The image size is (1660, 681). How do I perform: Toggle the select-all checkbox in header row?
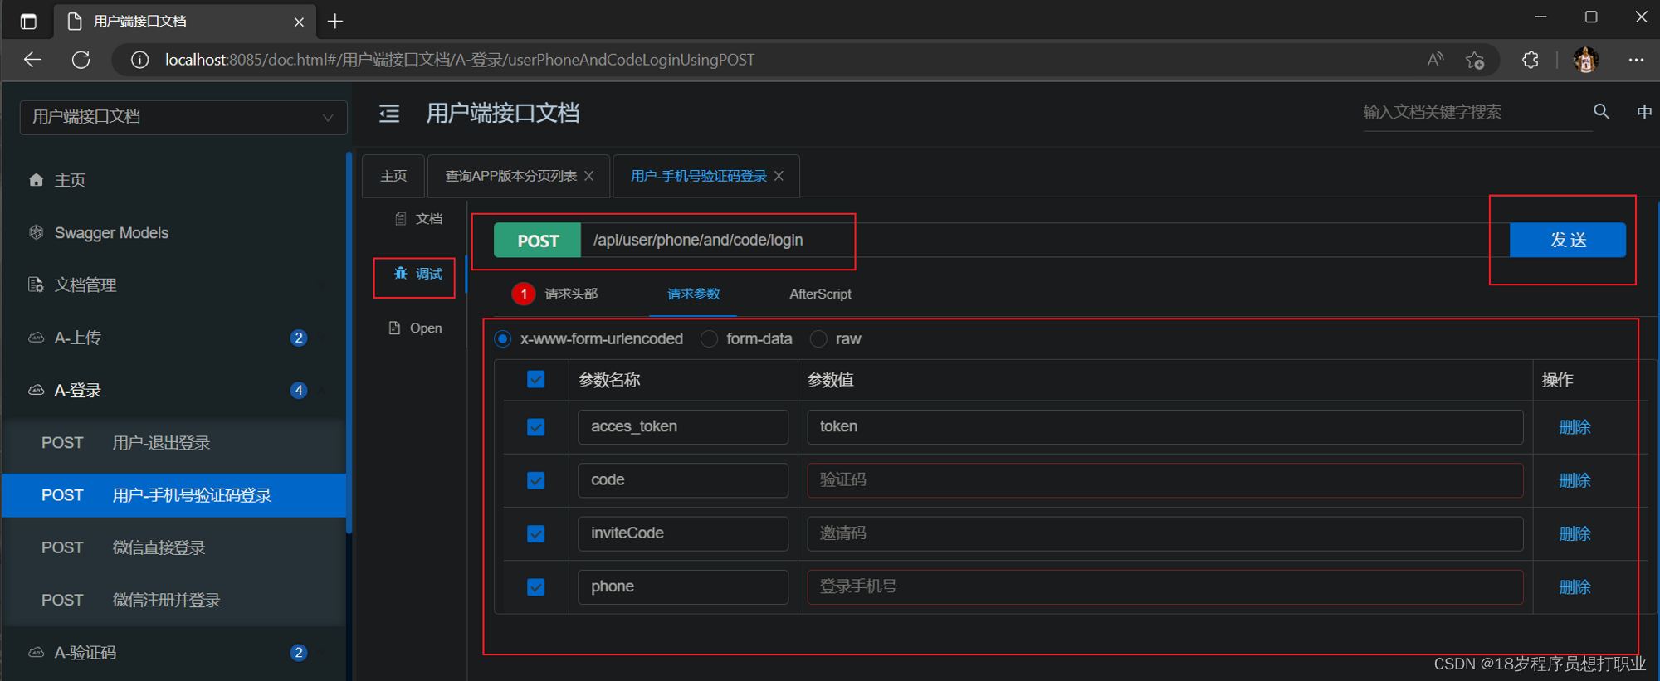[x=536, y=379]
